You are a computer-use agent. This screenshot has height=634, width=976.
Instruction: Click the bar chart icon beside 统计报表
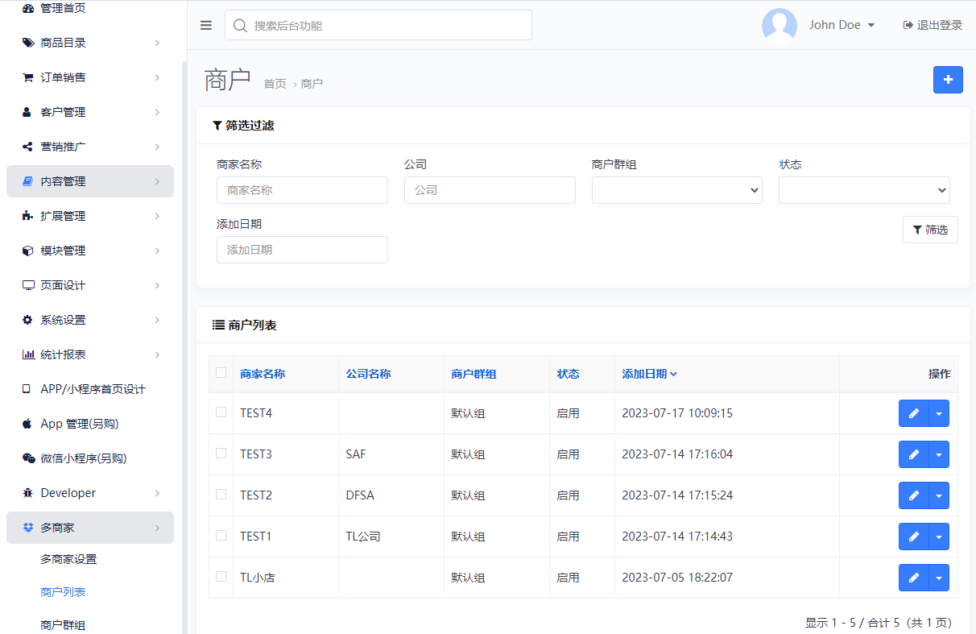(x=28, y=354)
